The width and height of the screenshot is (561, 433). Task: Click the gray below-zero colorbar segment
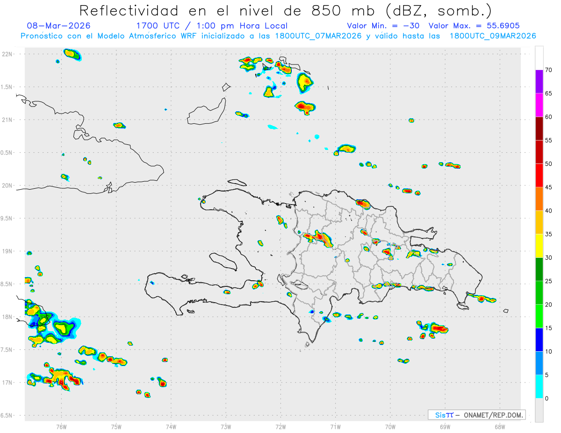point(539,410)
